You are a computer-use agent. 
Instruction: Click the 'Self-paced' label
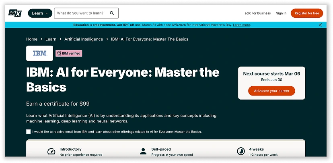[161, 149]
